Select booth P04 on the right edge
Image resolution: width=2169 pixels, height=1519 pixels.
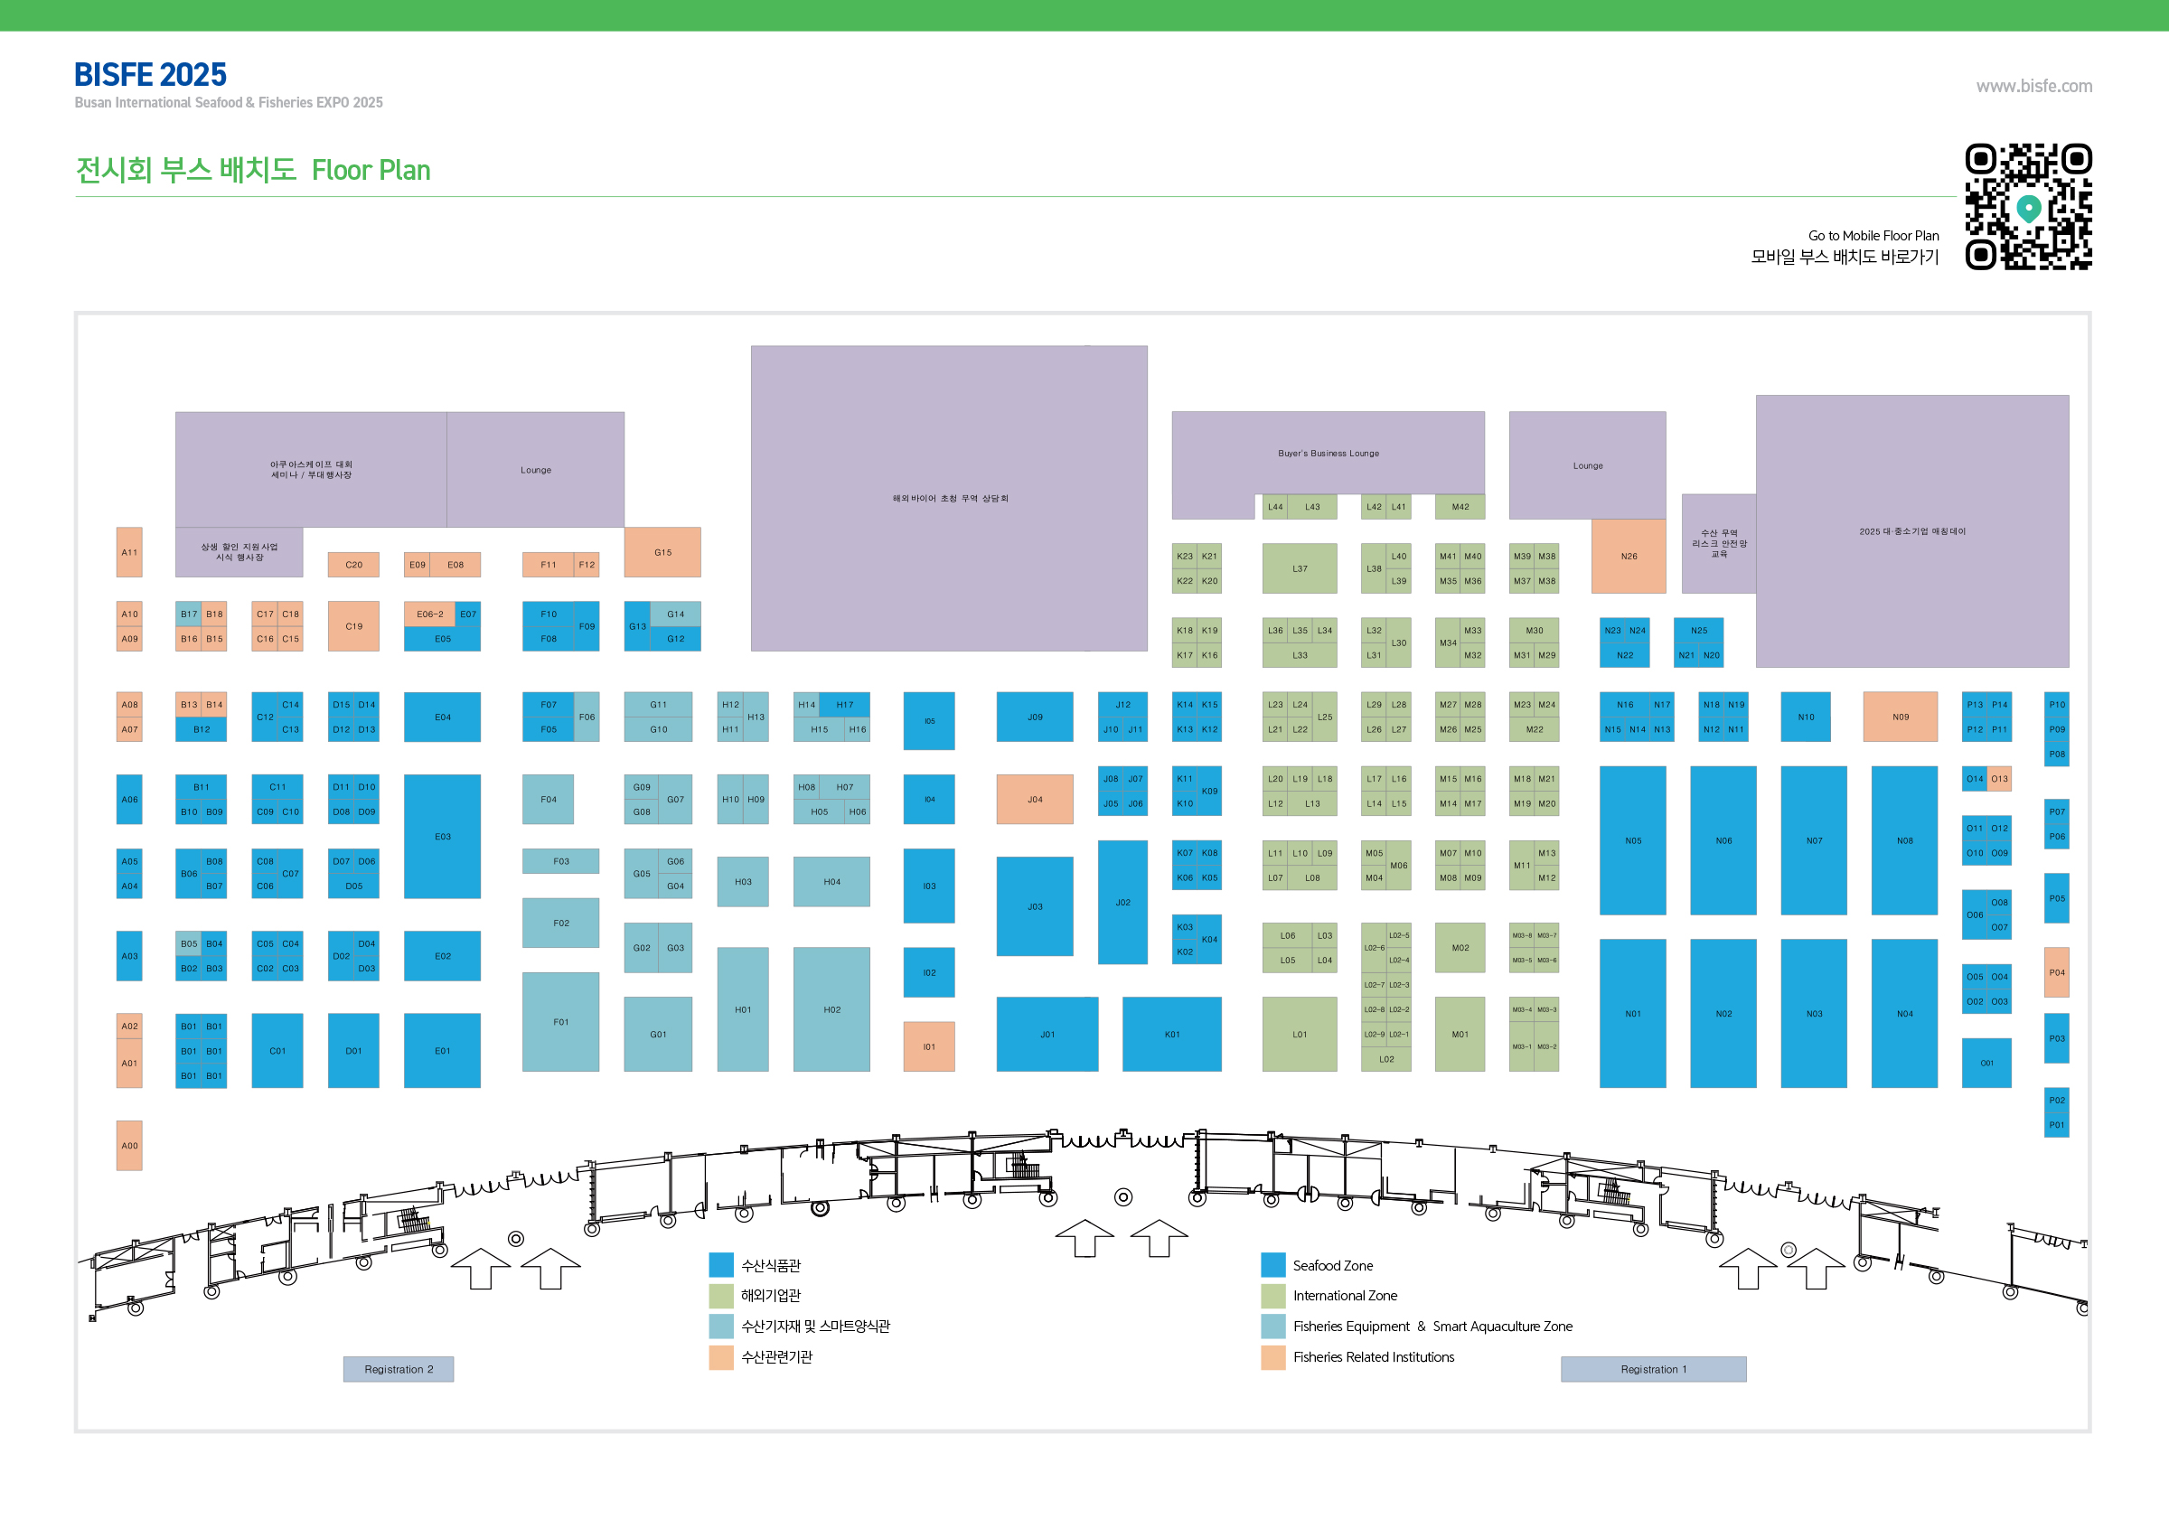2056,972
